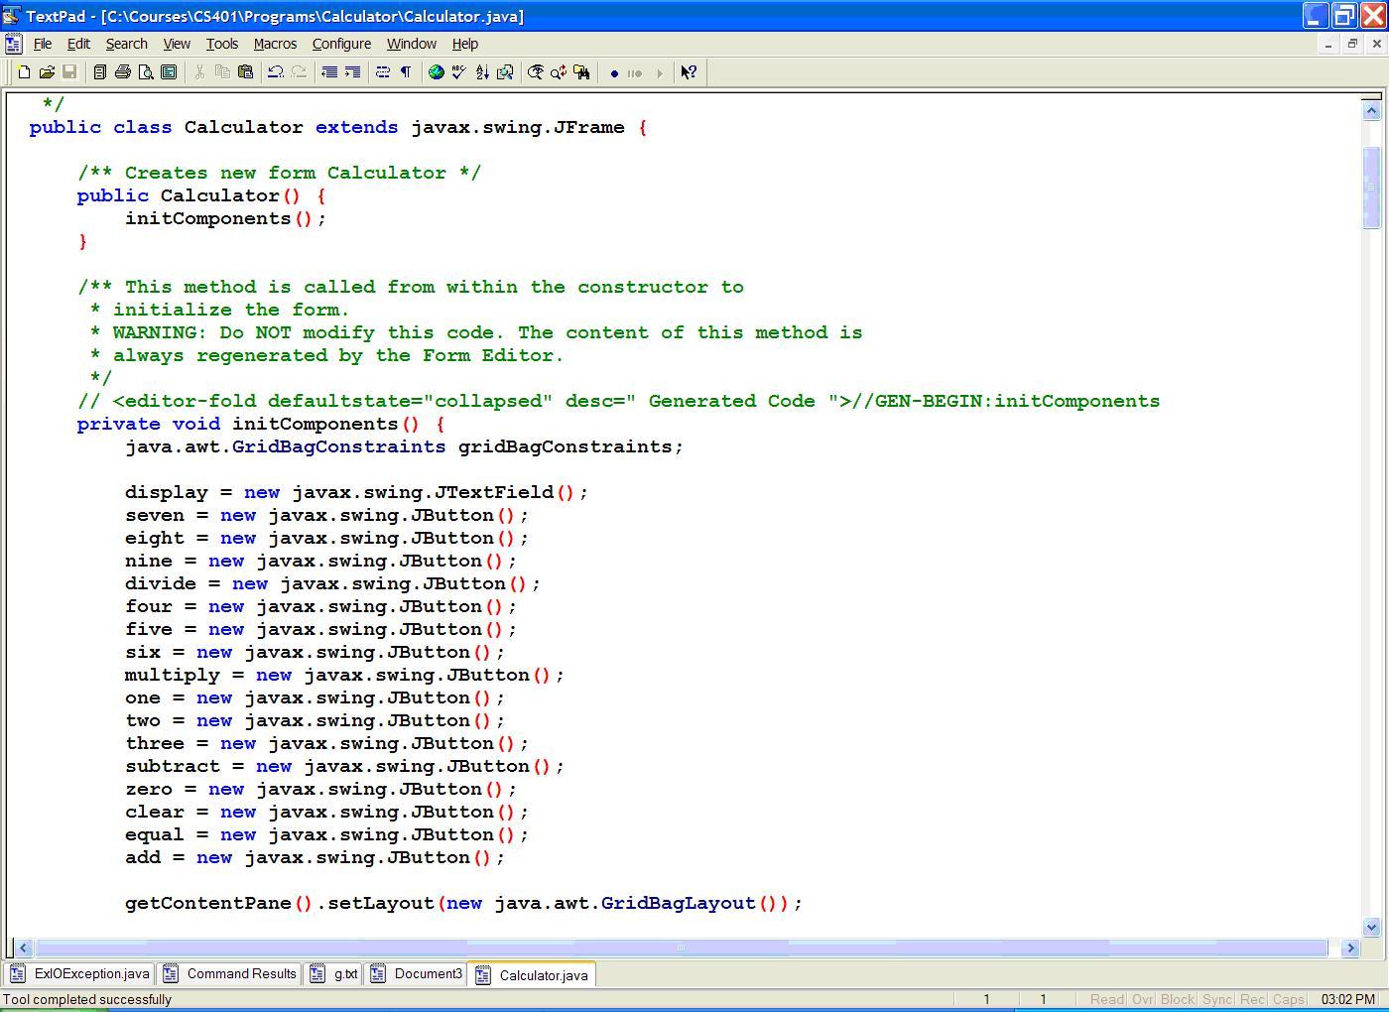Screen dimensions: 1389x1012
Task: Switch to the g.txt document tab
Action: [x=334, y=974]
